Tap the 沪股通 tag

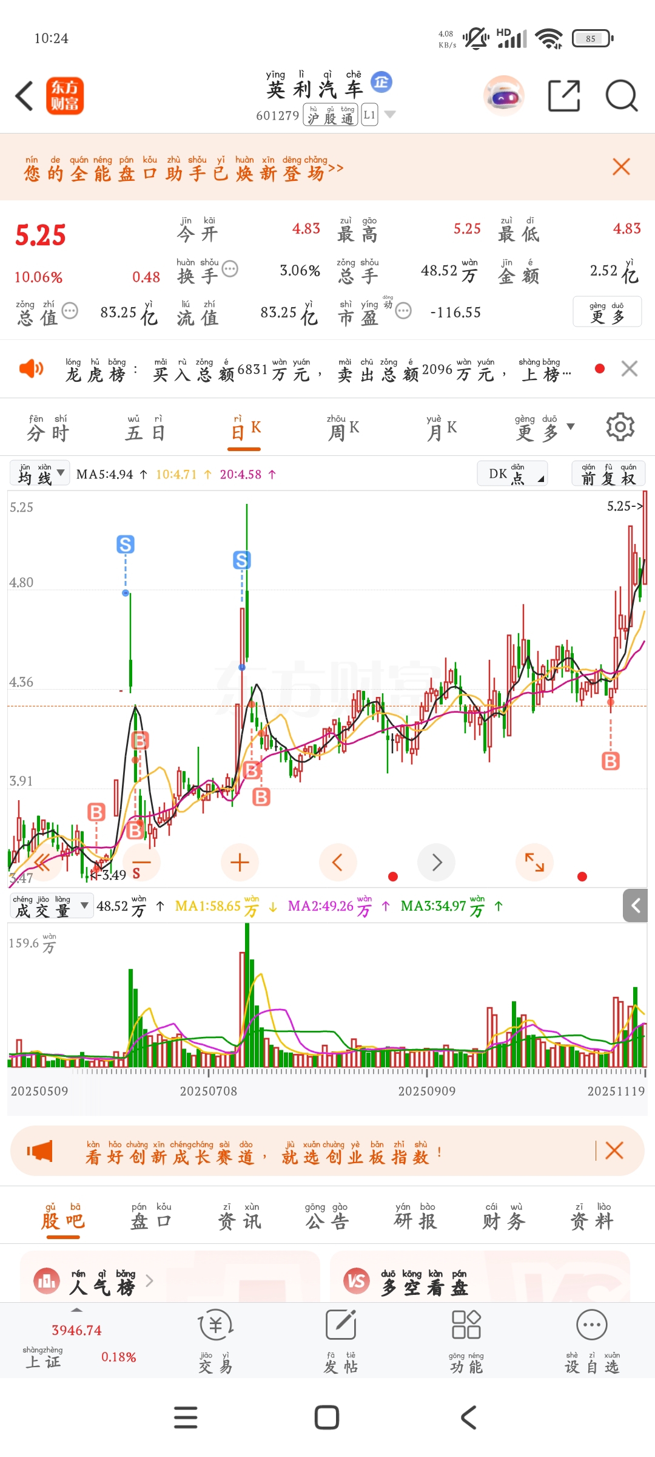click(x=331, y=115)
